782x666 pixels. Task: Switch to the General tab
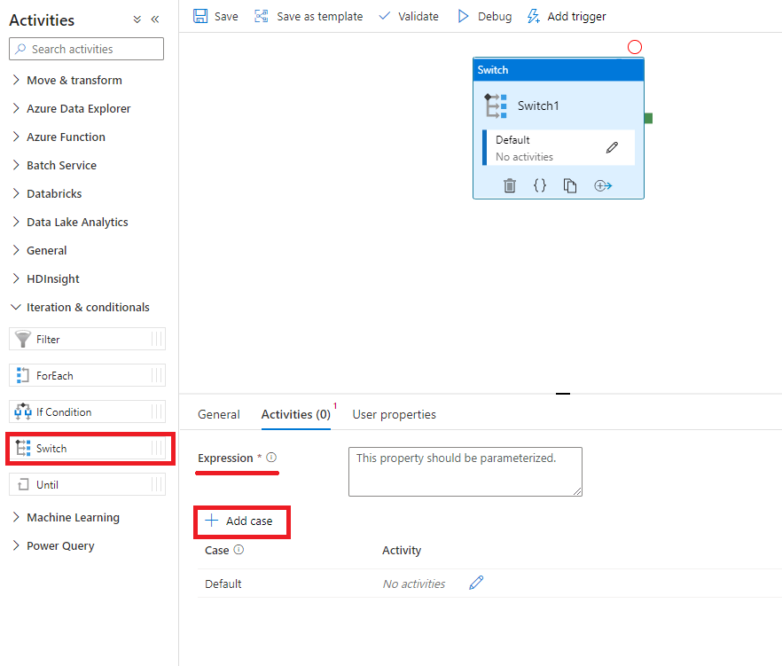point(218,414)
